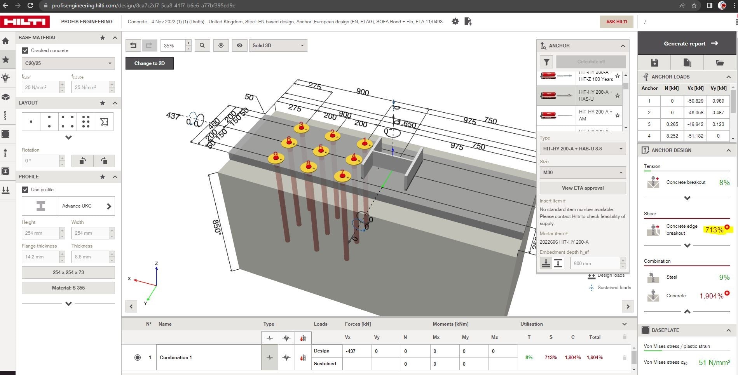Select the Home icon in left sidebar
This screenshot has width=738, height=375.
coord(6,40)
